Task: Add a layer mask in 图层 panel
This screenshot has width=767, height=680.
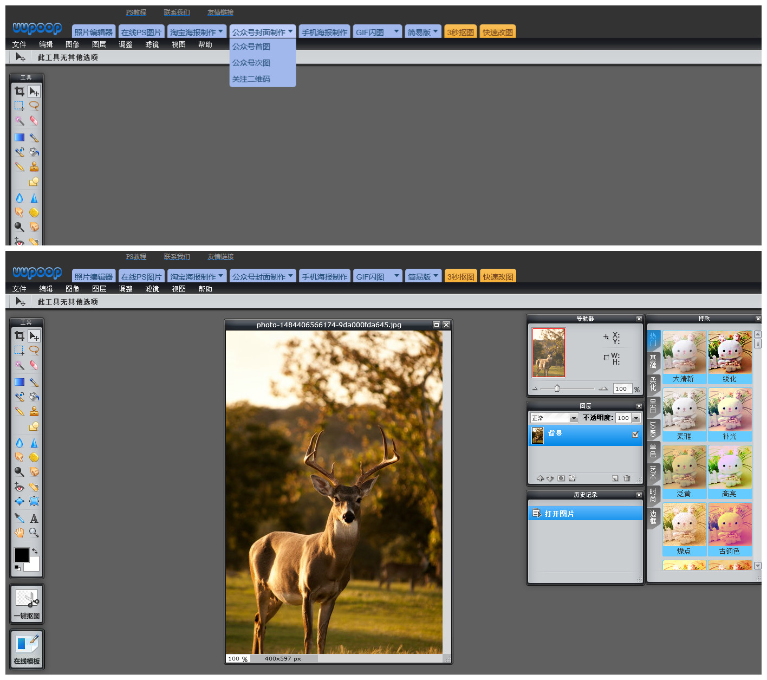Action: [561, 478]
